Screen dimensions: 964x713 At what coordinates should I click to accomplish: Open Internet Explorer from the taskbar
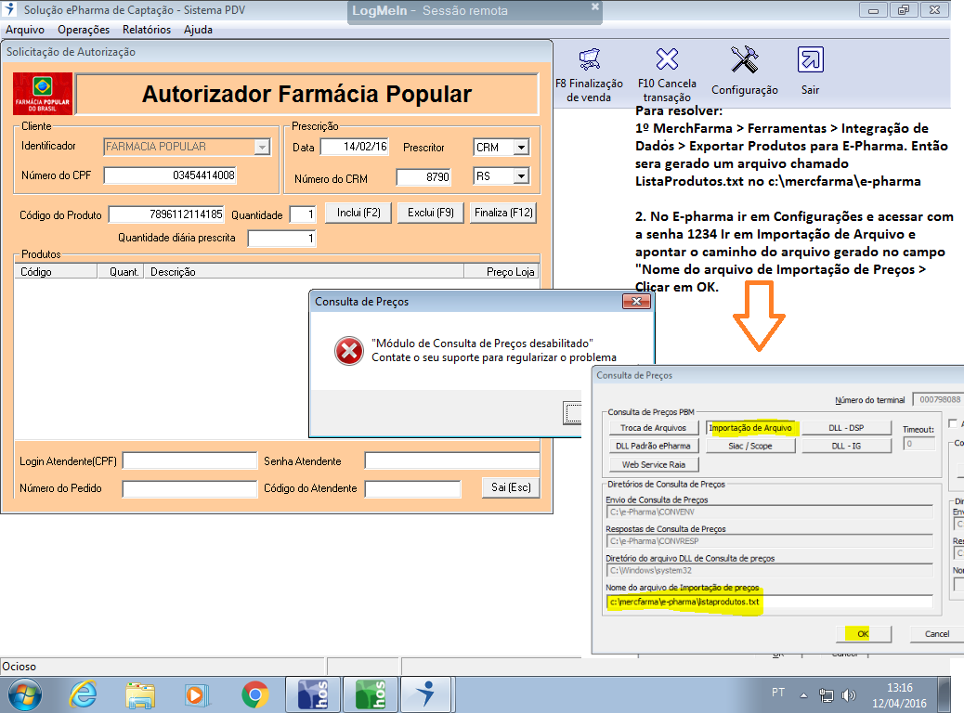pyautogui.click(x=85, y=694)
